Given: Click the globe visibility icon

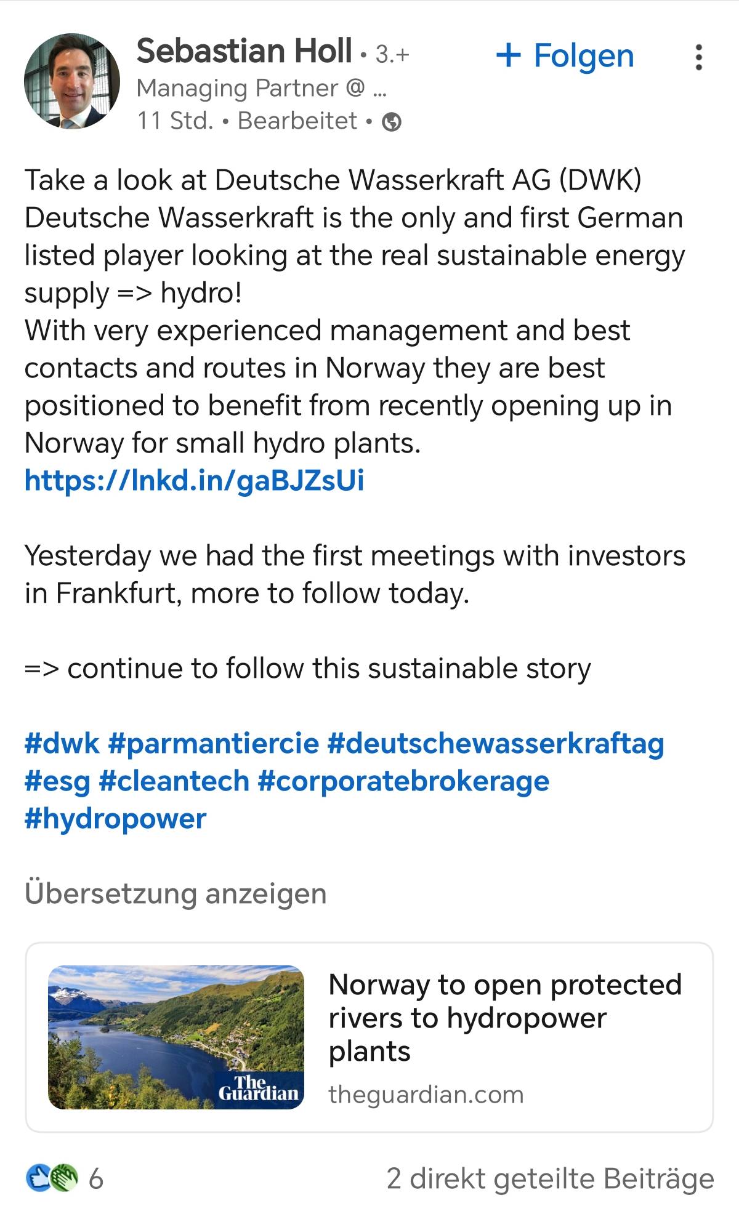Looking at the screenshot, I should point(392,123).
